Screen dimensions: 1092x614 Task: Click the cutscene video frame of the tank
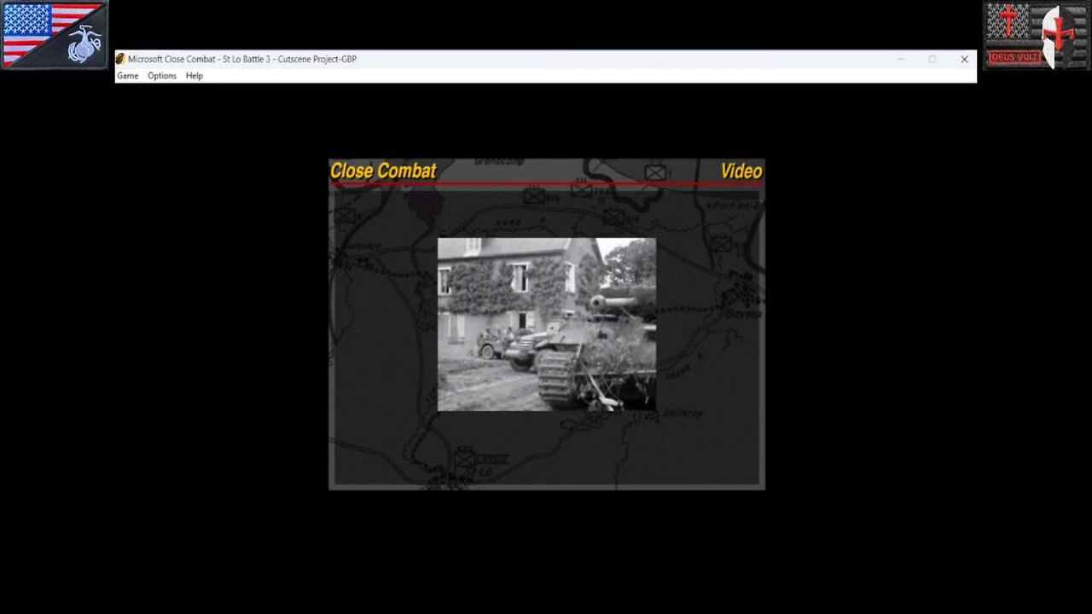[547, 324]
